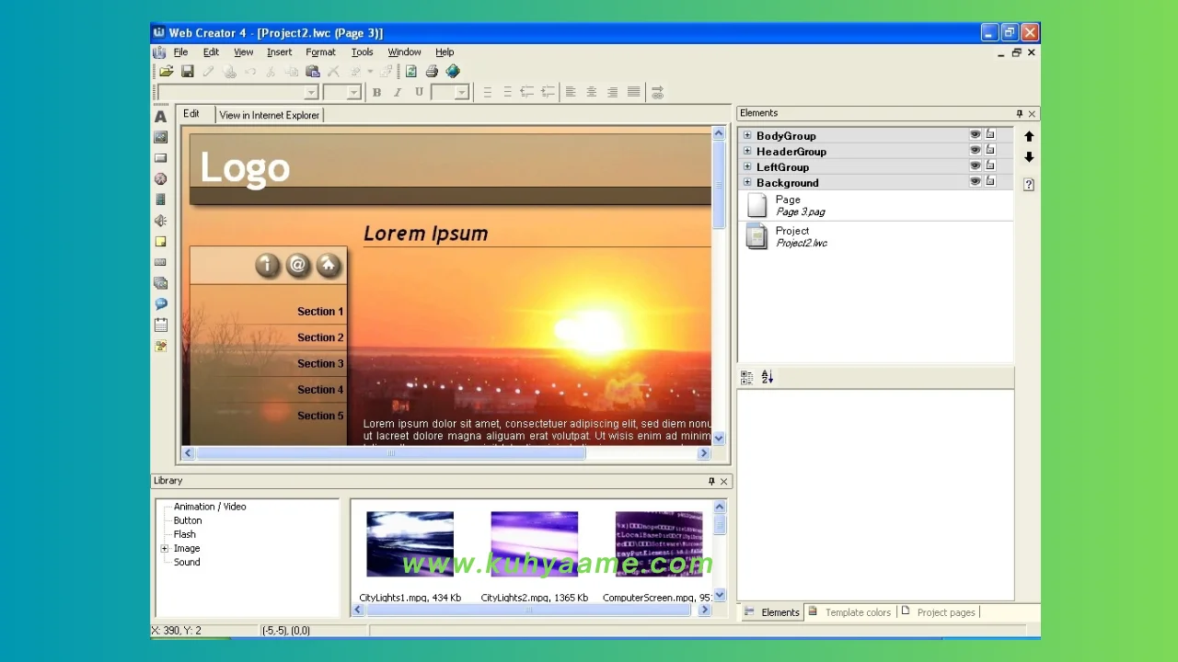Show categorized properties view icon
This screenshot has width=1178, height=662.
(x=747, y=377)
